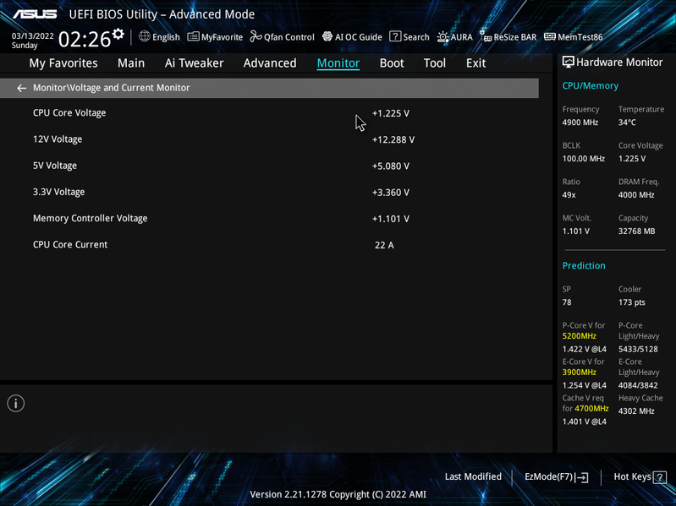
Task: Click the 22 A current value
Action: coord(384,245)
